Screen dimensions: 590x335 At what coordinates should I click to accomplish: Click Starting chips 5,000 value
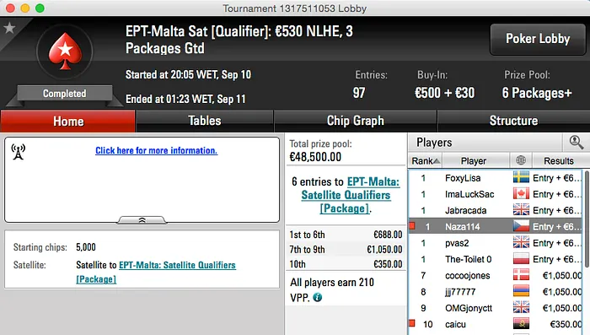click(x=86, y=247)
